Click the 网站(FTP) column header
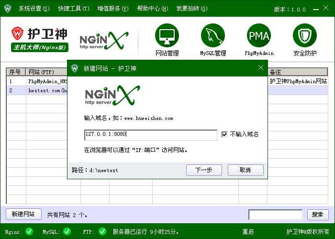Screen dimensions: 335x239 click(x=46, y=72)
